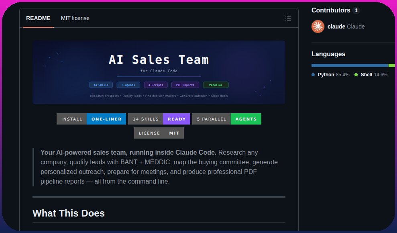The height and width of the screenshot is (233, 397).
Task: Click the claude contributor avatar
Action: (x=318, y=27)
